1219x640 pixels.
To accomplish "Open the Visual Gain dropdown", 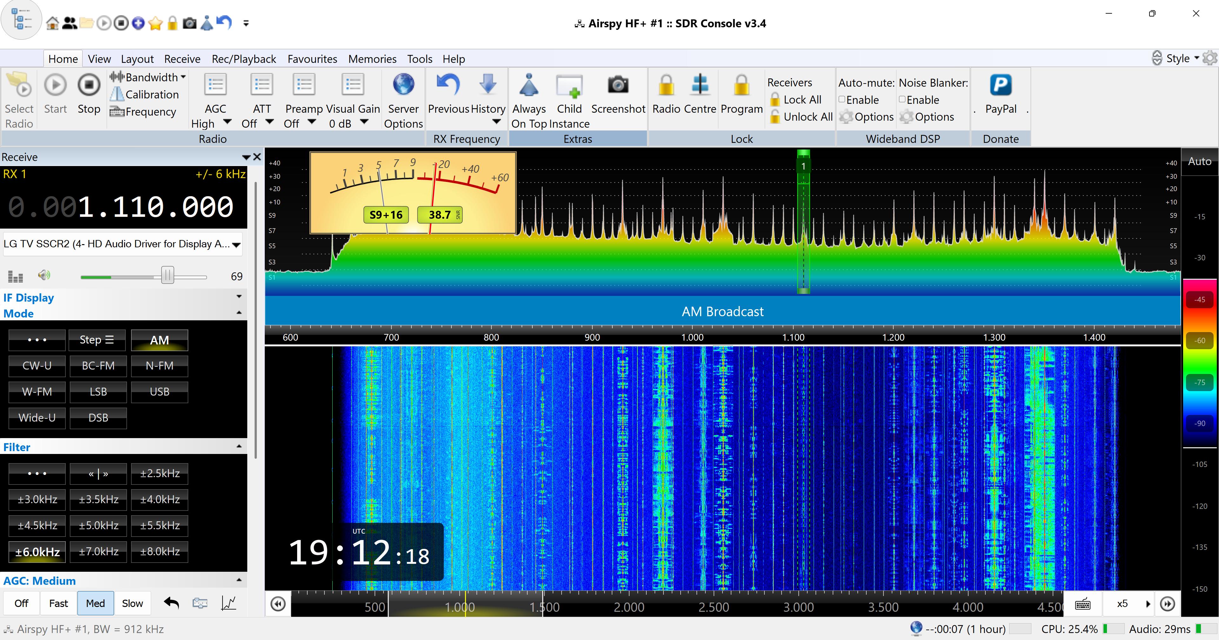I will pos(364,122).
